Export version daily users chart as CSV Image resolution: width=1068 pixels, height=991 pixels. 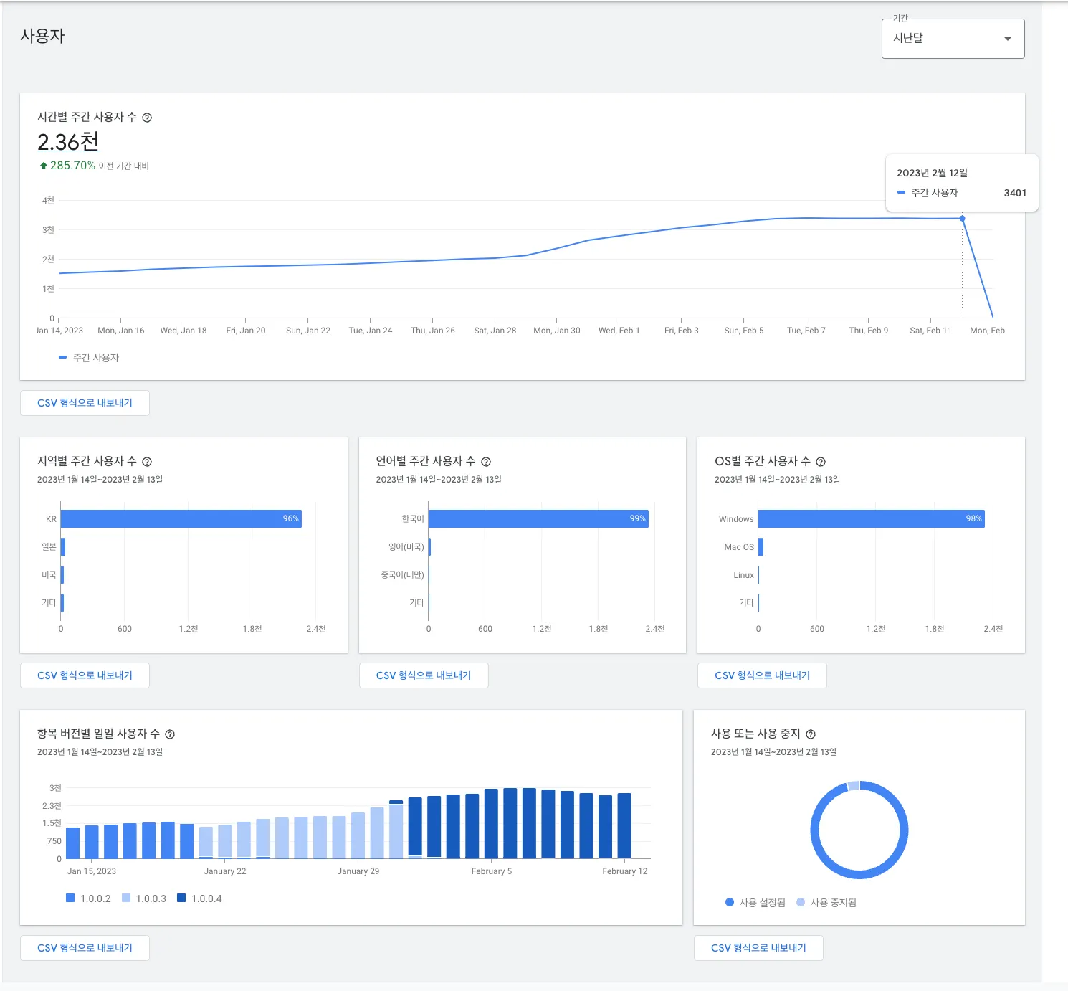pos(85,948)
